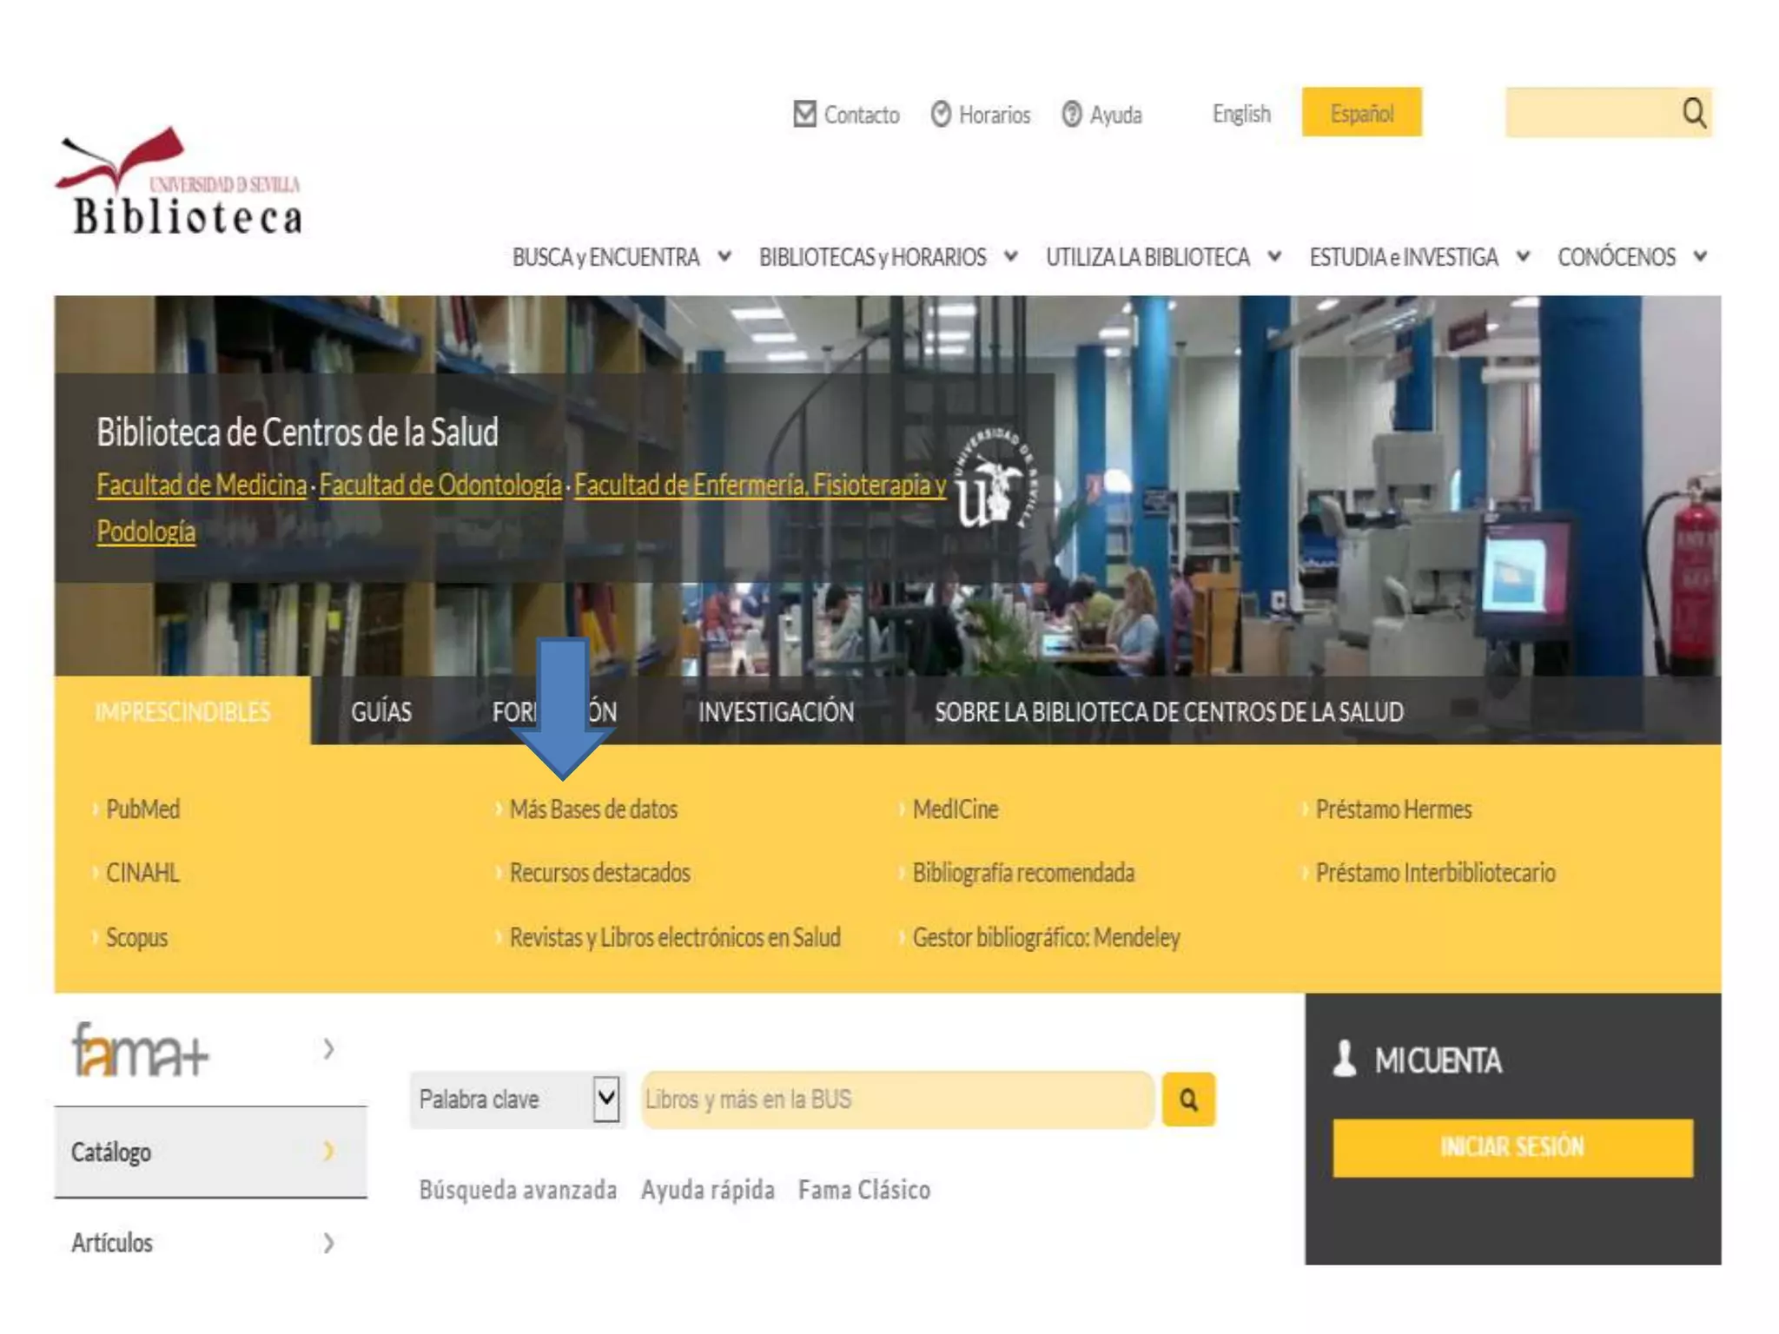Viewport: 1779px width, 1334px height.
Task: Click the fama+ logo
Action: point(141,1050)
